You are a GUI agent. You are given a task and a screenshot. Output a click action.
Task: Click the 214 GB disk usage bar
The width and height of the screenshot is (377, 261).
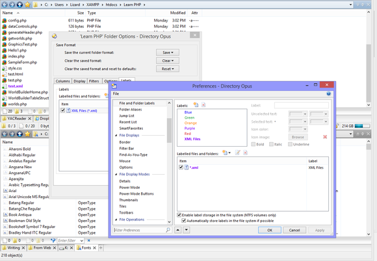click(362, 126)
